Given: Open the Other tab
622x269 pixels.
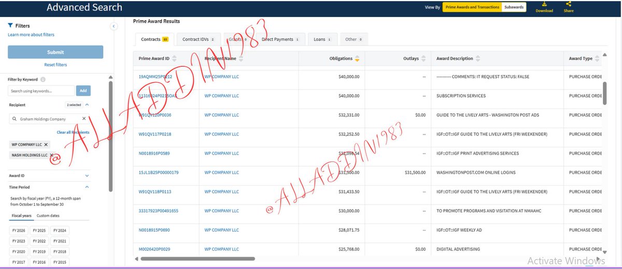Looking at the screenshot, I should coord(354,39).
